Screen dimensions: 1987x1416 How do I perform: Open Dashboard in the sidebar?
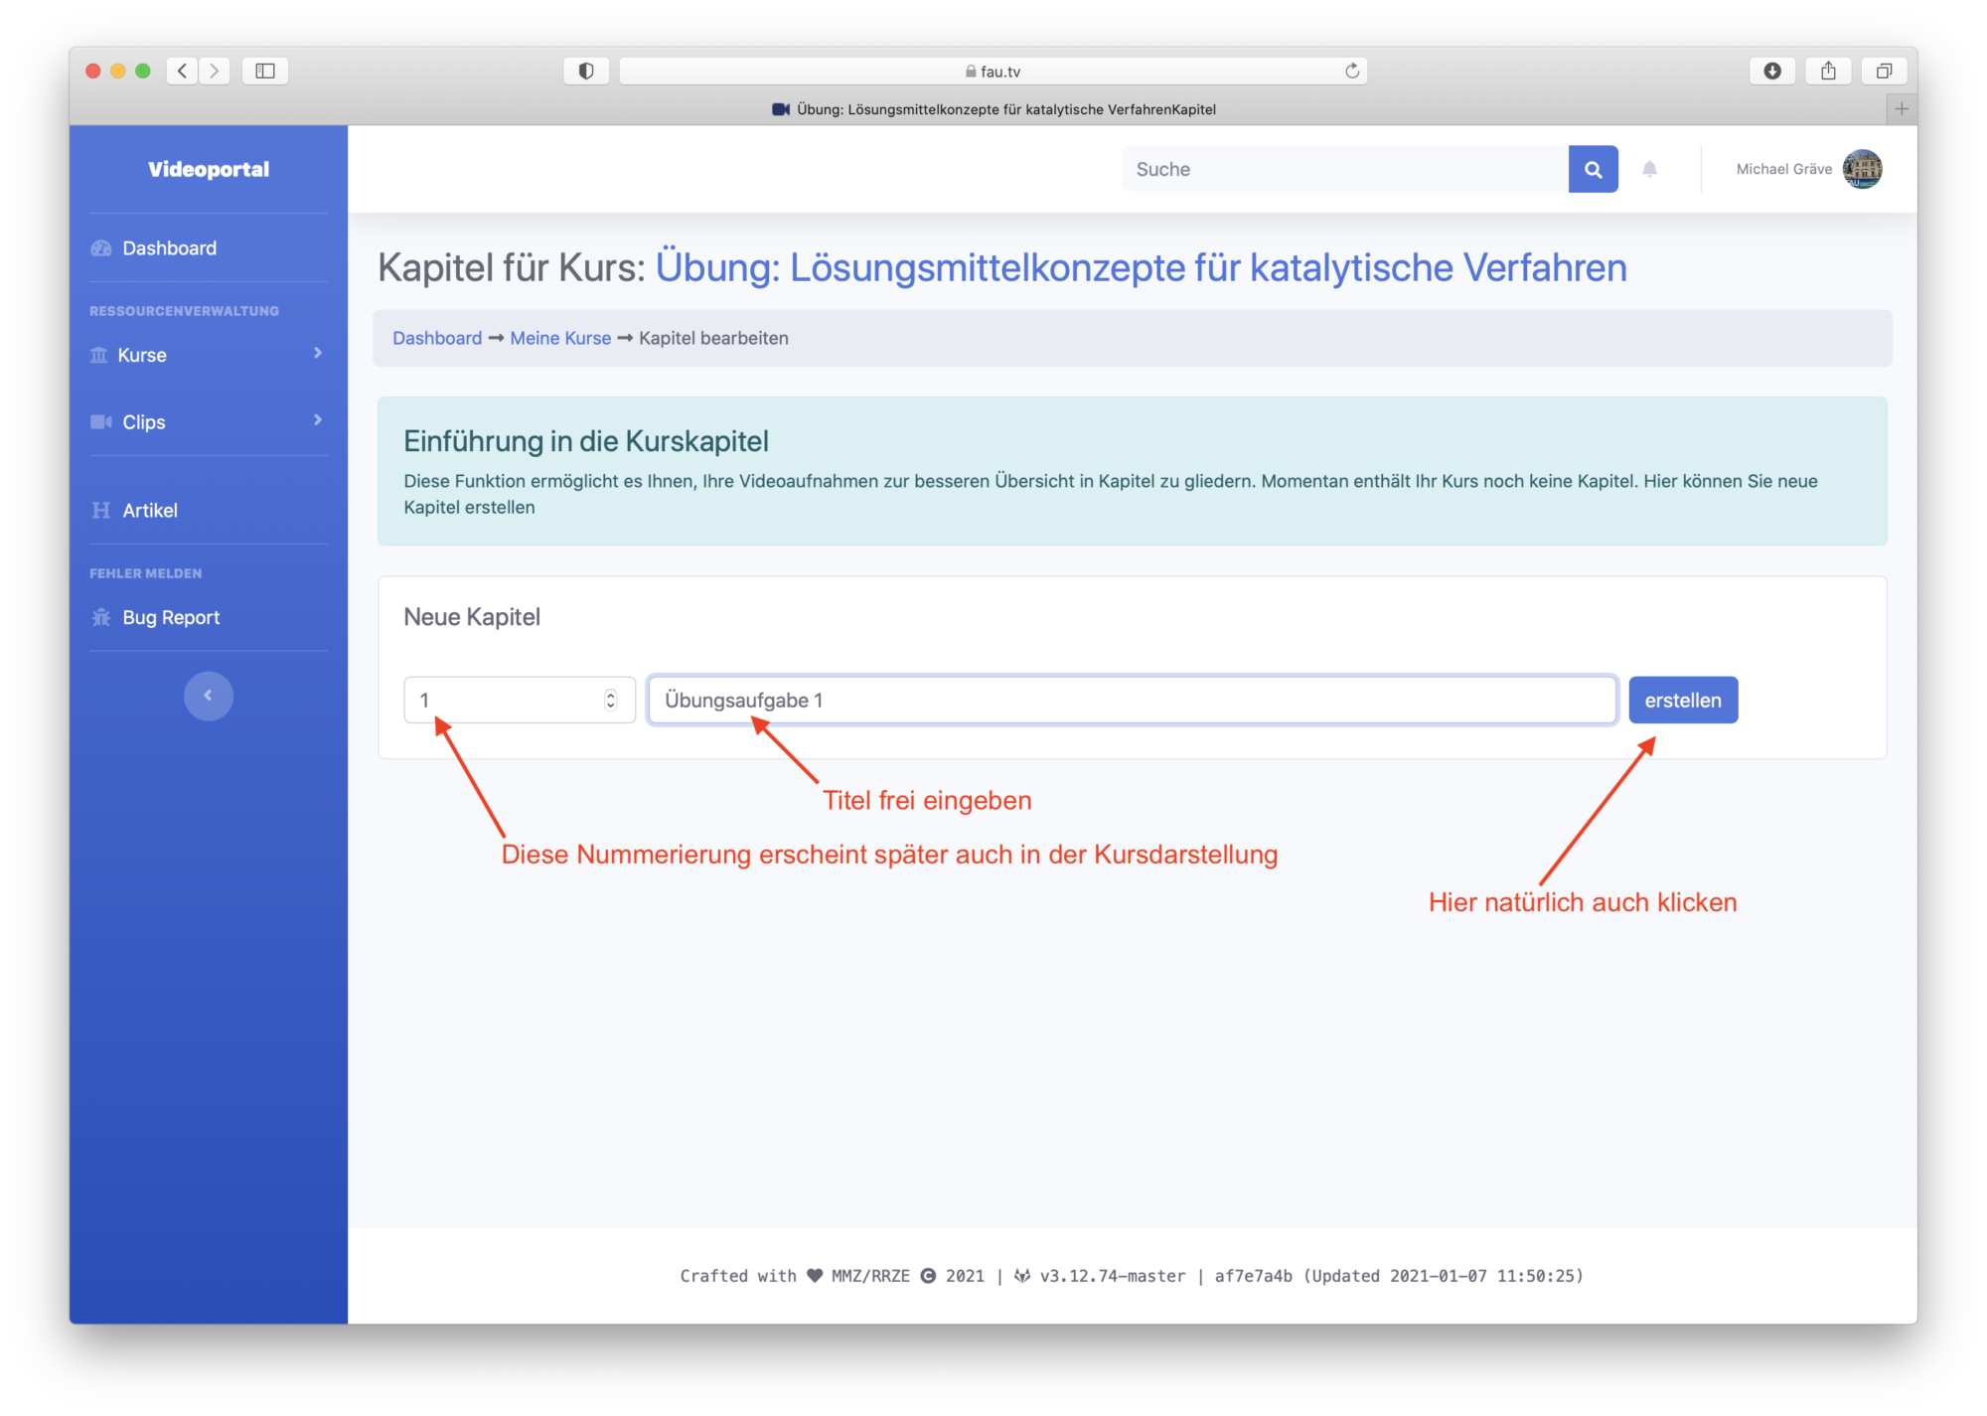[169, 248]
